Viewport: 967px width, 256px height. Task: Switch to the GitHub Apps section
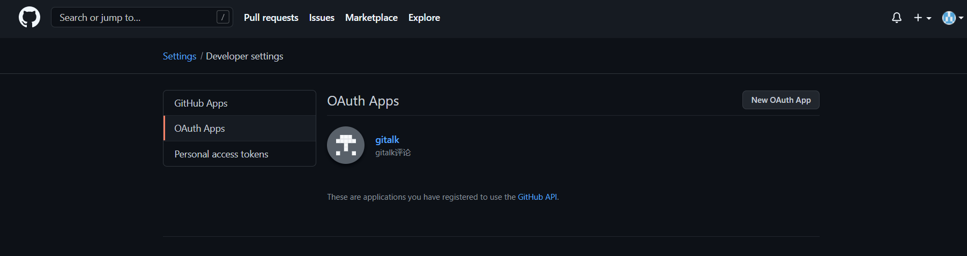(201, 103)
